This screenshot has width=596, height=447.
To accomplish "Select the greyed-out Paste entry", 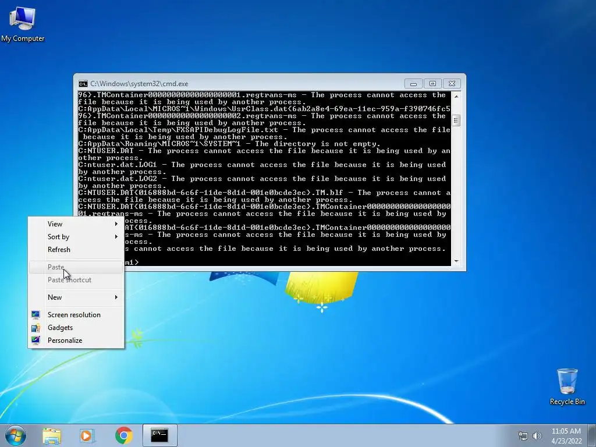I will click(76, 267).
